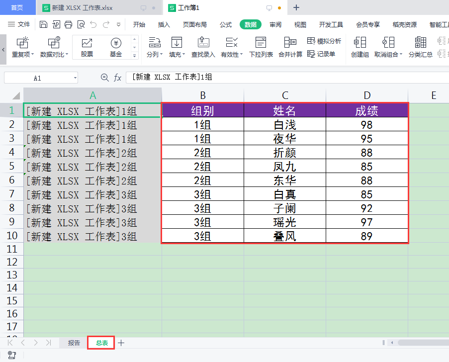Viewport: 449px width, 362px height.
Task: Open the 查找录入 lookup entry tool
Action: pos(203,47)
